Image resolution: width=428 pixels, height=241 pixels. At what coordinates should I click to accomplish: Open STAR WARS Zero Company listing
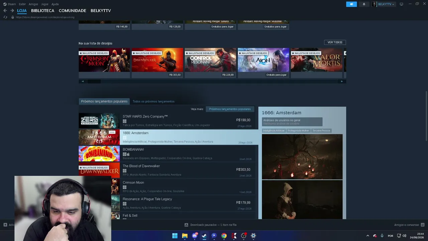167,120
